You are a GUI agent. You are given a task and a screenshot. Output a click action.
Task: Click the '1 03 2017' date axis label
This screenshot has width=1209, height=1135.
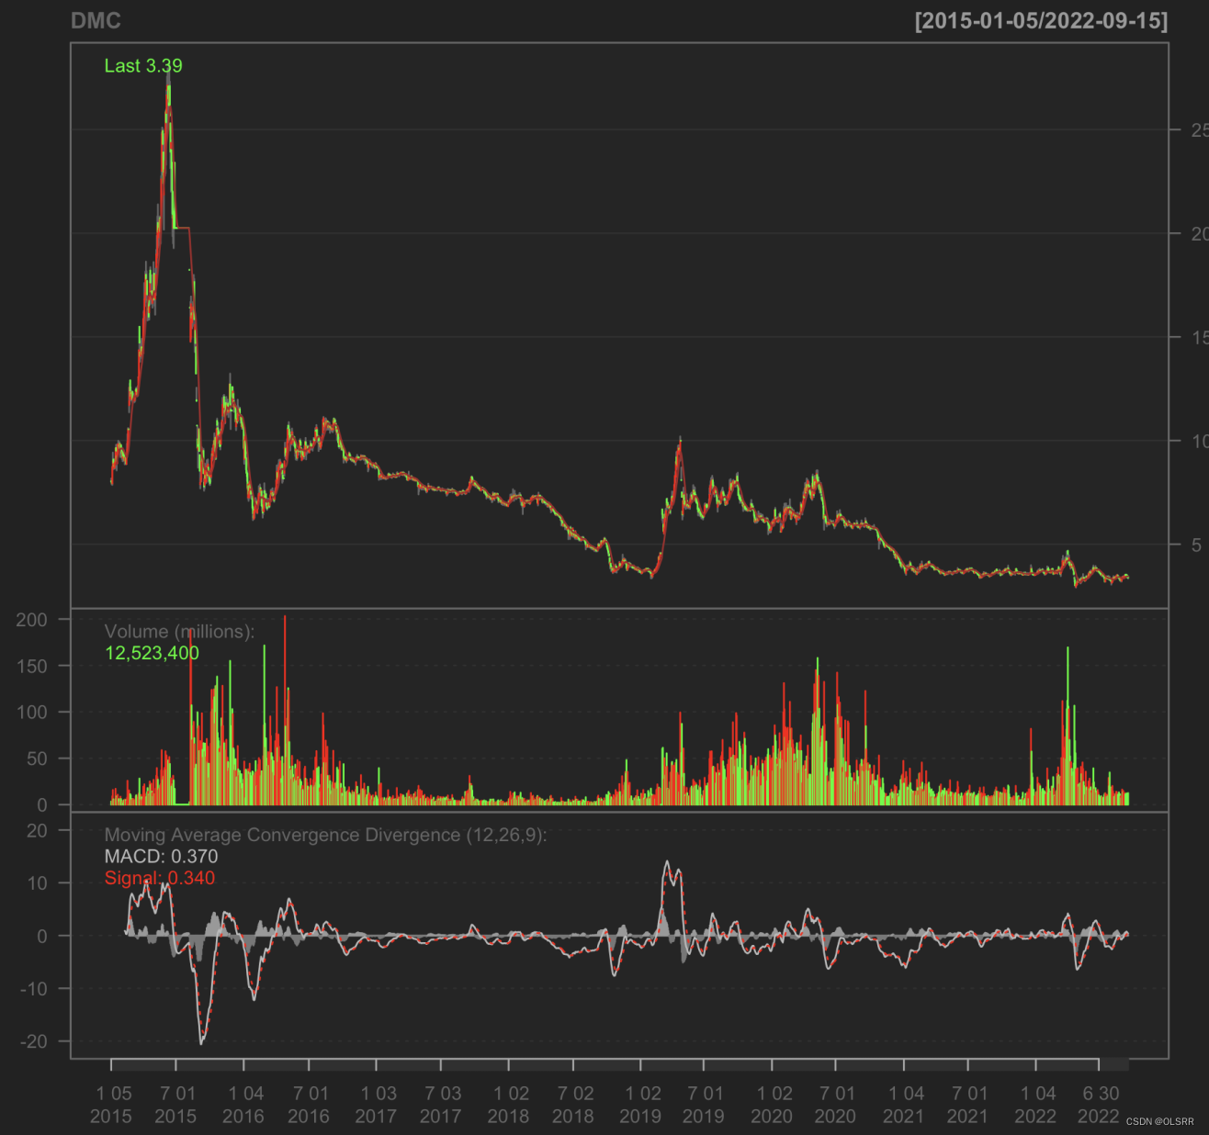(377, 1105)
